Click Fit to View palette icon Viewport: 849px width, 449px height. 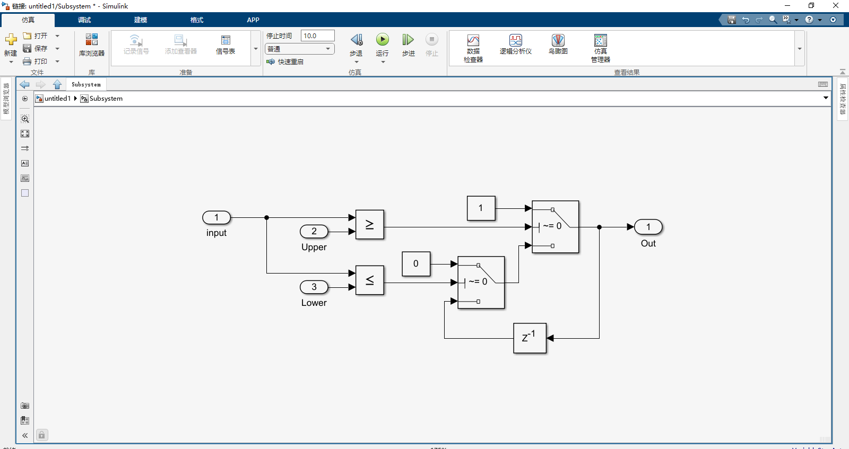coord(25,134)
